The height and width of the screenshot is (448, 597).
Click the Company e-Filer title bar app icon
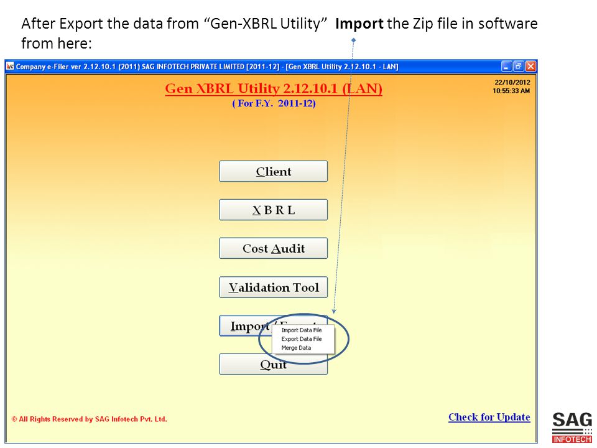point(10,67)
